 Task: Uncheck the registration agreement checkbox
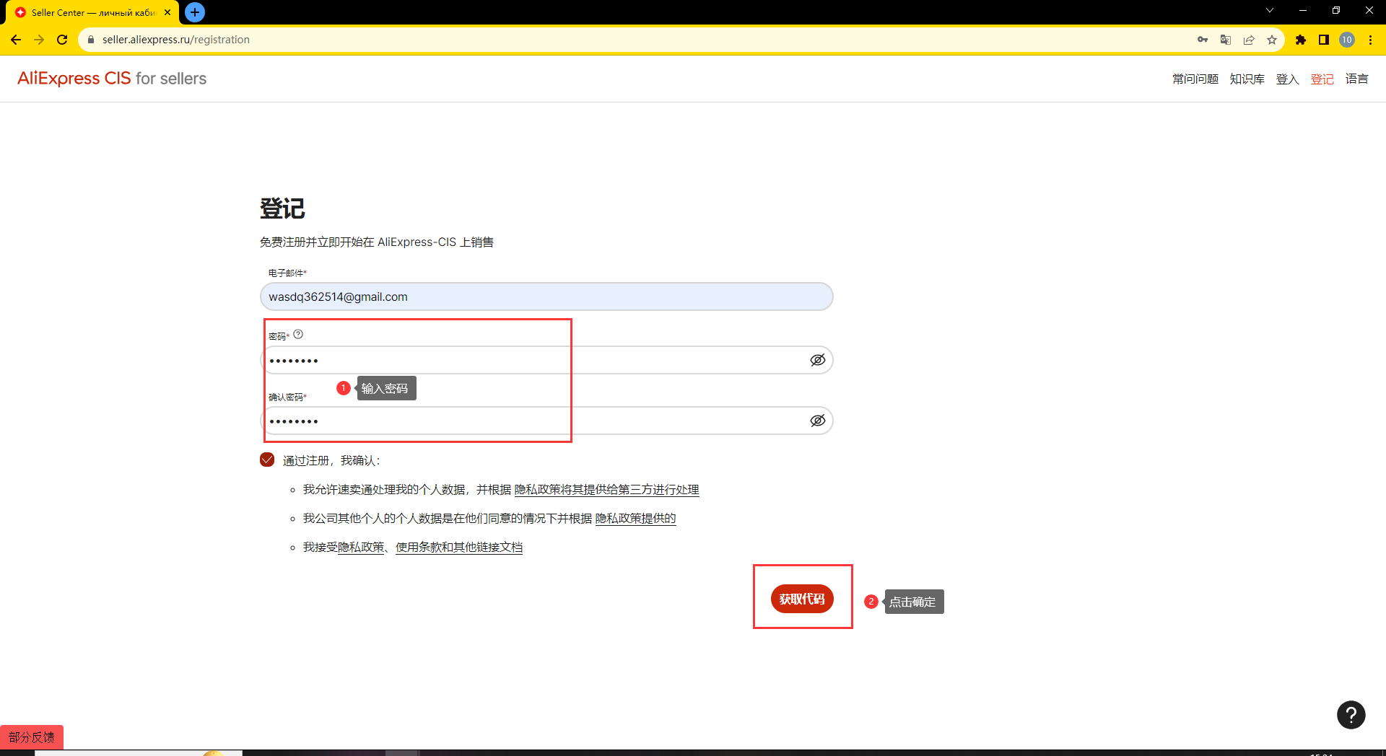click(267, 460)
